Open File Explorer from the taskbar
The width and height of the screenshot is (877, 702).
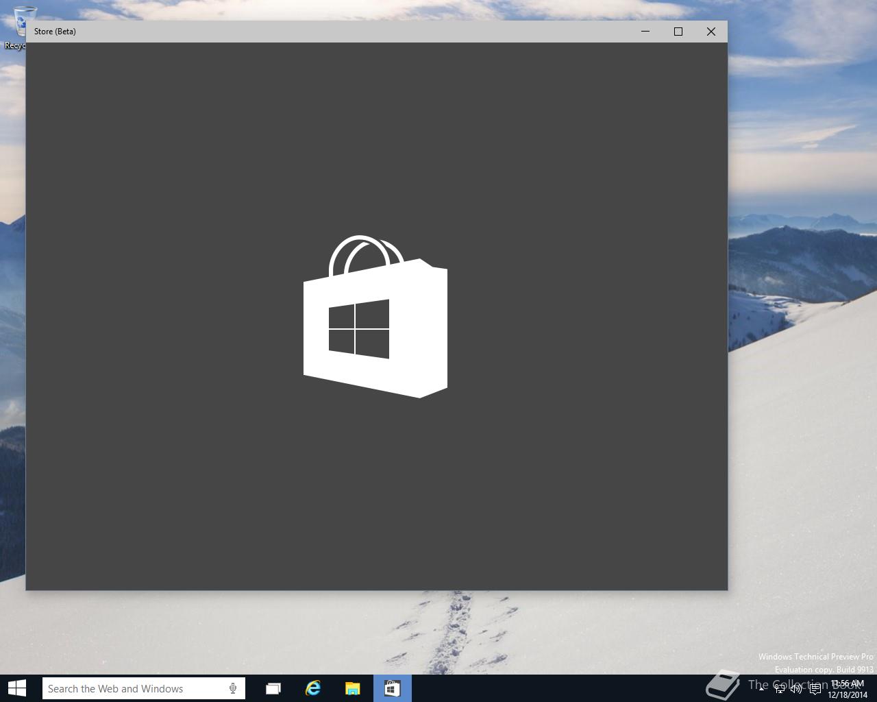352,688
